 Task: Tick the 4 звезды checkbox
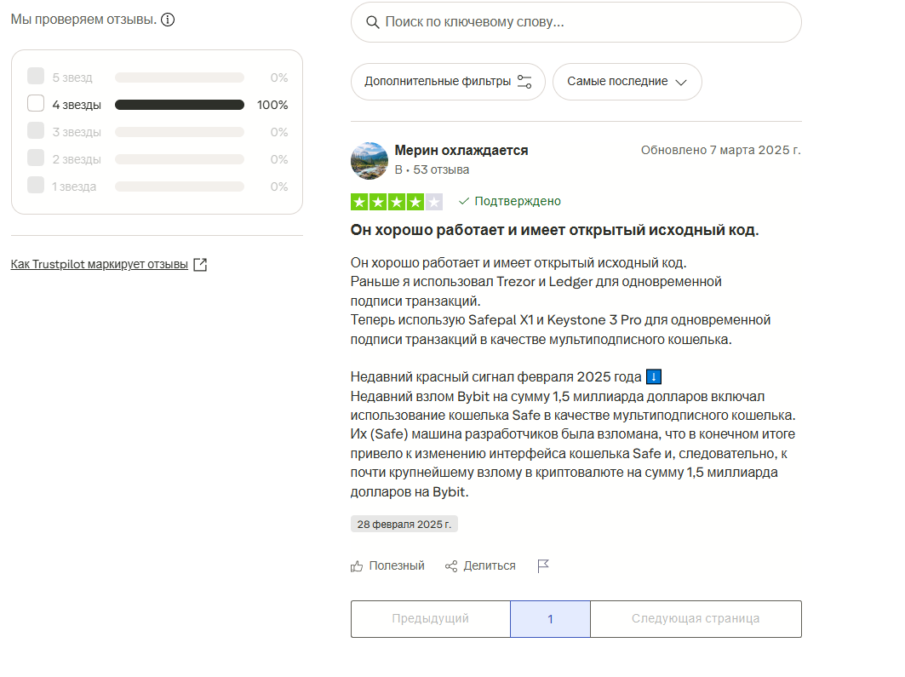tap(36, 103)
